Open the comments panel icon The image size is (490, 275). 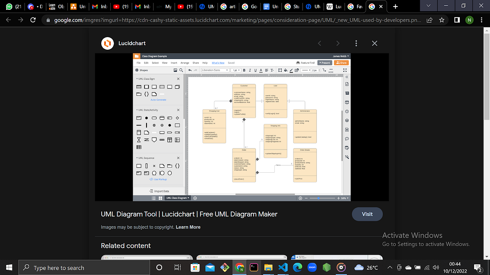346,139
